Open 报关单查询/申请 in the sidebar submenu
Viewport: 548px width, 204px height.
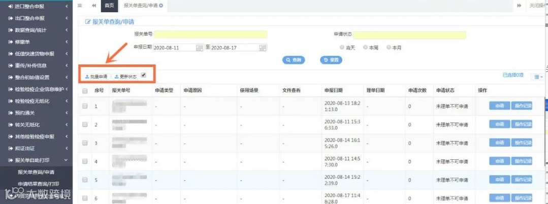[36, 172]
